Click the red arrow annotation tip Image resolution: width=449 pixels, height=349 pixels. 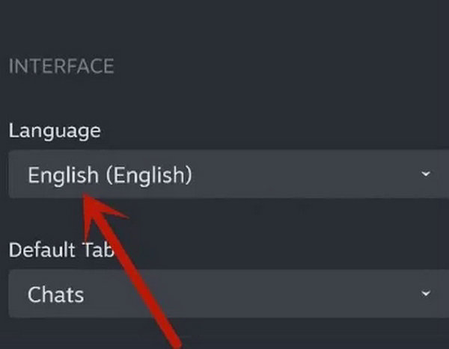87,197
